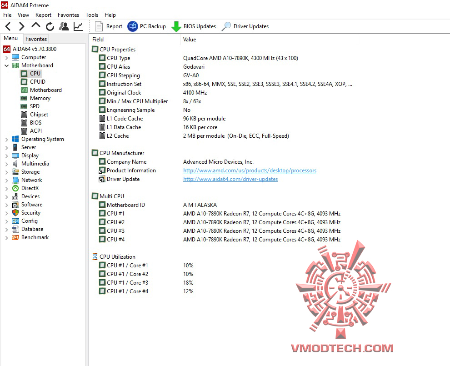The image size is (450, 366).
Task: Refresh the page with the circular arrow icon
Action: (x=50, y=26)
